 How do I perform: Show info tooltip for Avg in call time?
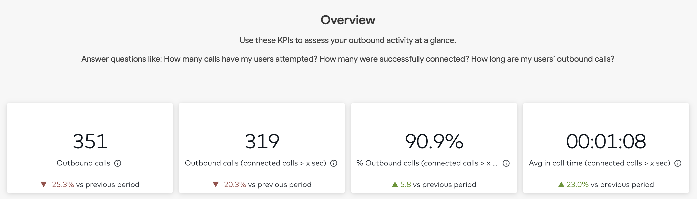coord(678,163)
